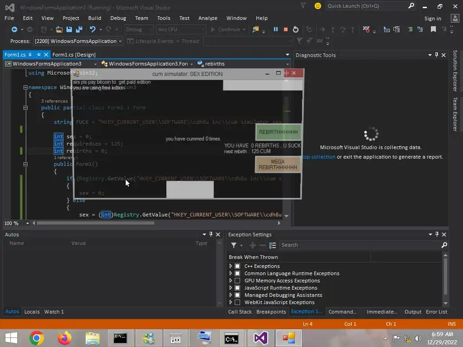Open the File menu
Screen dimensions: 463x347
pos(9,18)
